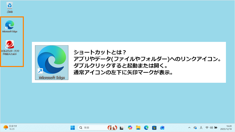235x132 pixels.
Task: Switch the IME input mode indicator
Action: [x=201, y=128]
